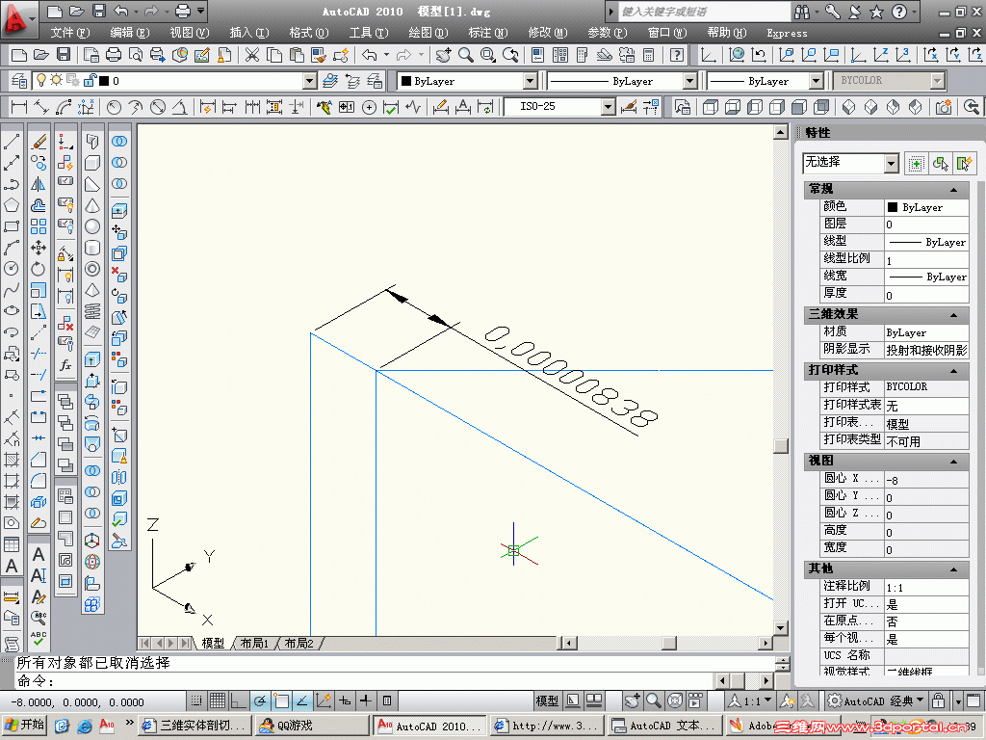Open the AutoCAD 经典 workspace switcher

pos(876,700)
